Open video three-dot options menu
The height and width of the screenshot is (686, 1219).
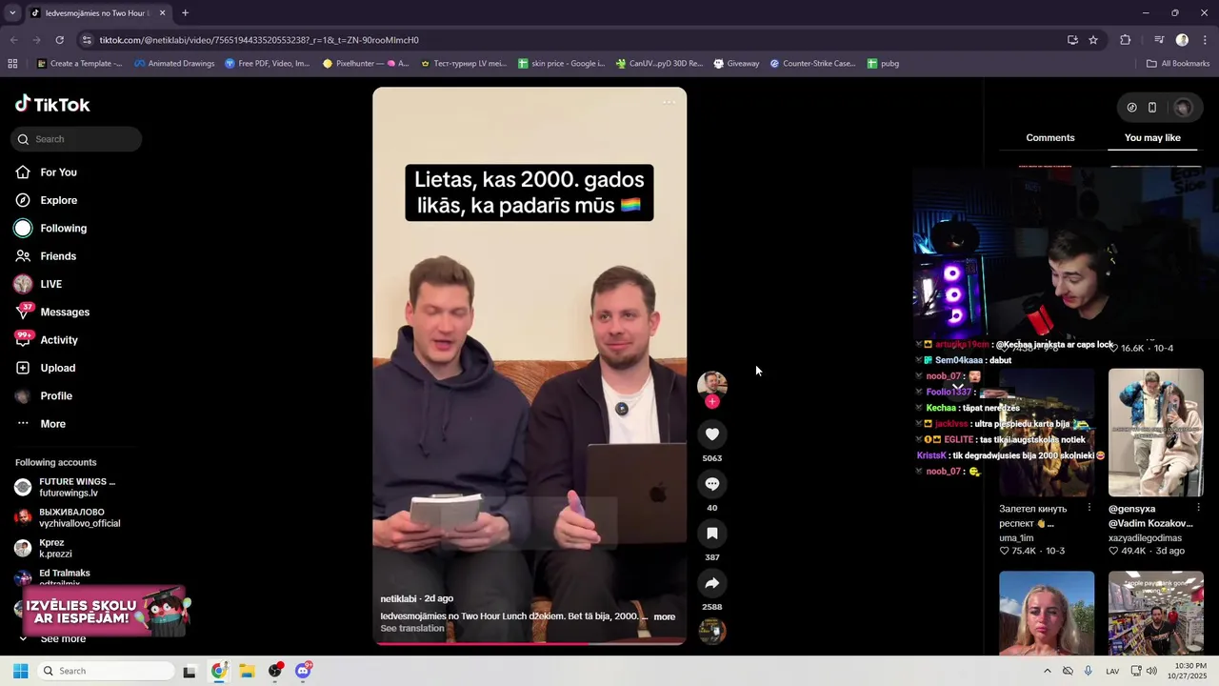[669, 102]
